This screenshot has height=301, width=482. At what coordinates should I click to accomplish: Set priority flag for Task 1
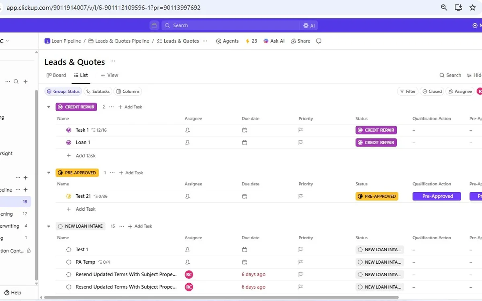pos(300,130)
